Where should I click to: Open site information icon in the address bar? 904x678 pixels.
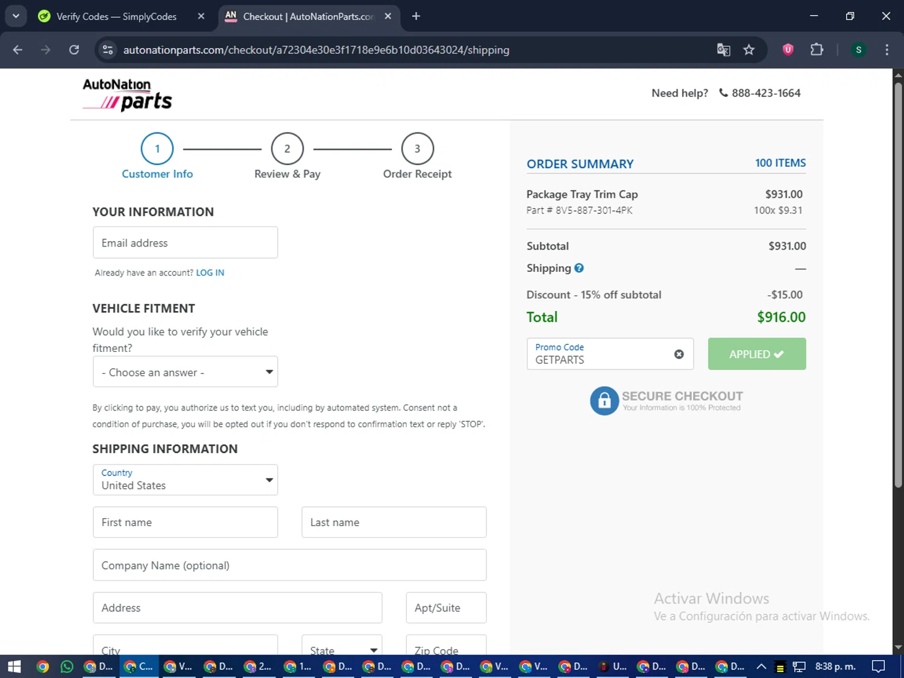pos(108,50)
